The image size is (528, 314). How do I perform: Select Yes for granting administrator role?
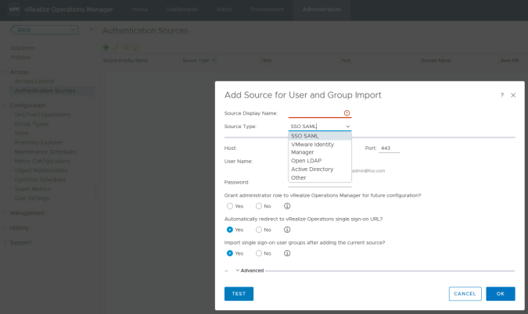(229, 206)
